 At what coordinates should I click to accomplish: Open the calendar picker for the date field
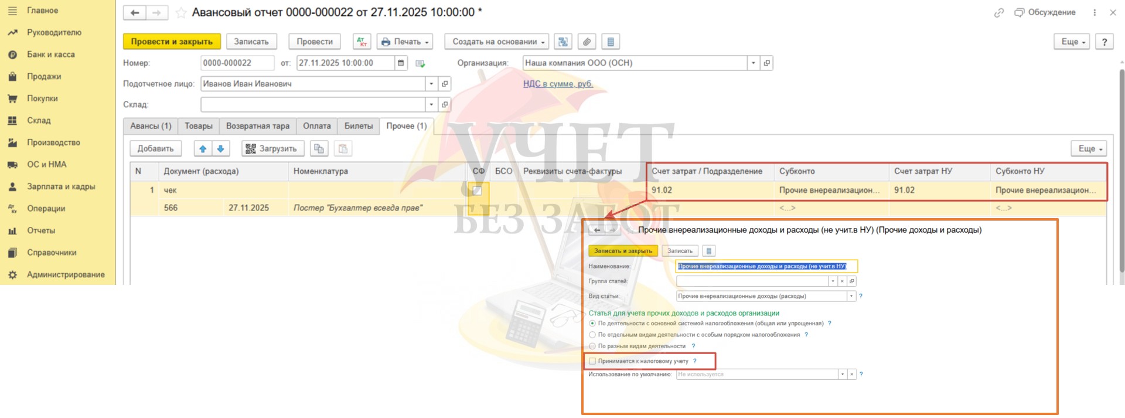(401, 63)
